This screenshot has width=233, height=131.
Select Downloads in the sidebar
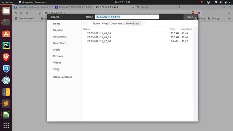click(x=60, y=43)
